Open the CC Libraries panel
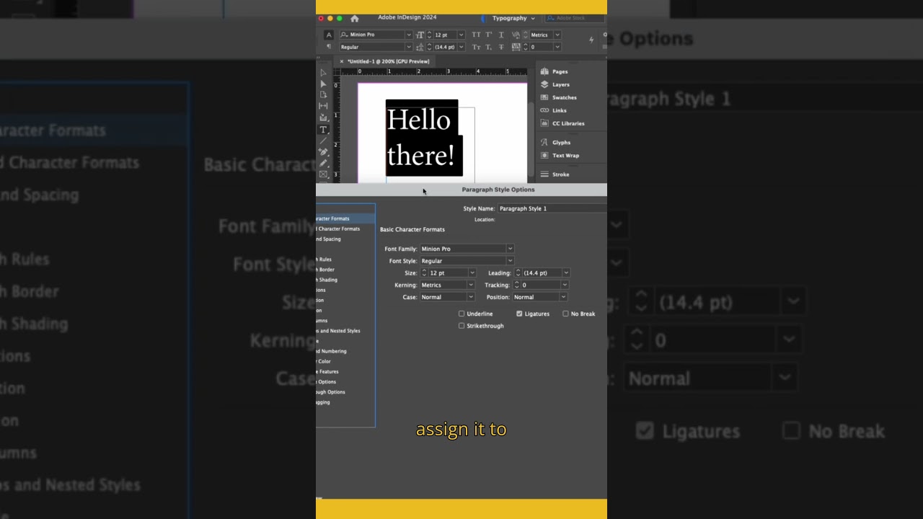The width and height of the screenshot is (923, 519). [562, 123]
